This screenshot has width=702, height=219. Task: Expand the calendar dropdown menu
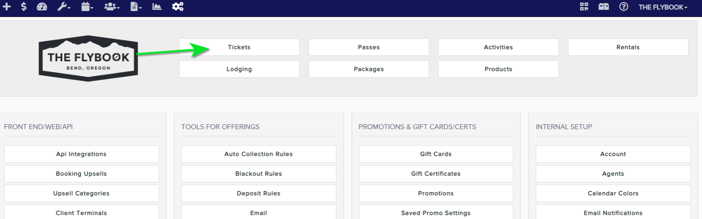[87, 7]
